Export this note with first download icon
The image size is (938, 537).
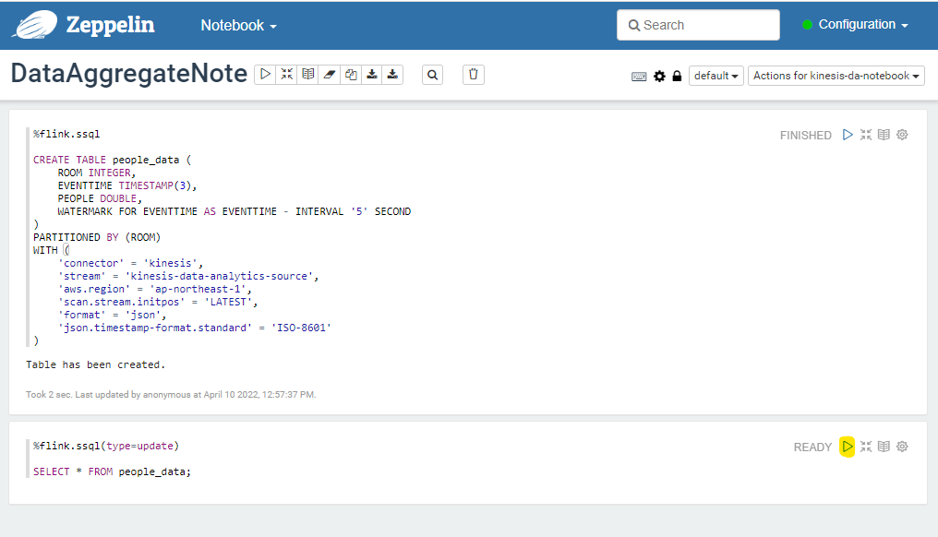(x=372, y=75)
